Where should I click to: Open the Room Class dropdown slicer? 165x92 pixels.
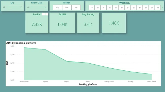pos(37,7)
